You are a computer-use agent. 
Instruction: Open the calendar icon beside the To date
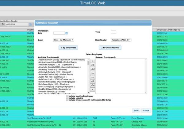tap(30, 24)
